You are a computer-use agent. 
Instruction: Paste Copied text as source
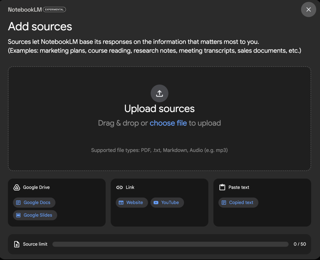click(239, 203)
